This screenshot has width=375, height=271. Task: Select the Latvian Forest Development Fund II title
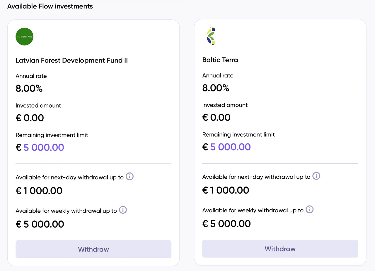pyautogui.click(x=72, y=61)
